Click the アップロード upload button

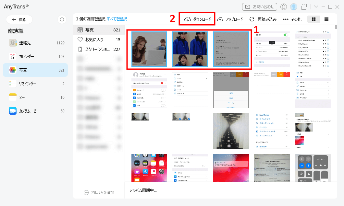[230, 19]
